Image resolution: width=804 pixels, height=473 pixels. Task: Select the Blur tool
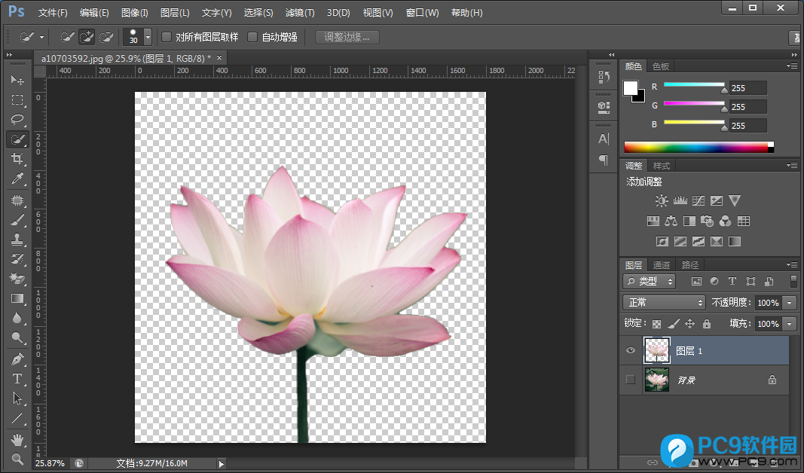coord(17,318)
